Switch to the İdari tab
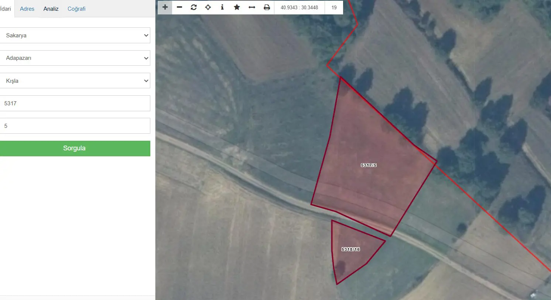The image size is (551, 300). [6, 9]
